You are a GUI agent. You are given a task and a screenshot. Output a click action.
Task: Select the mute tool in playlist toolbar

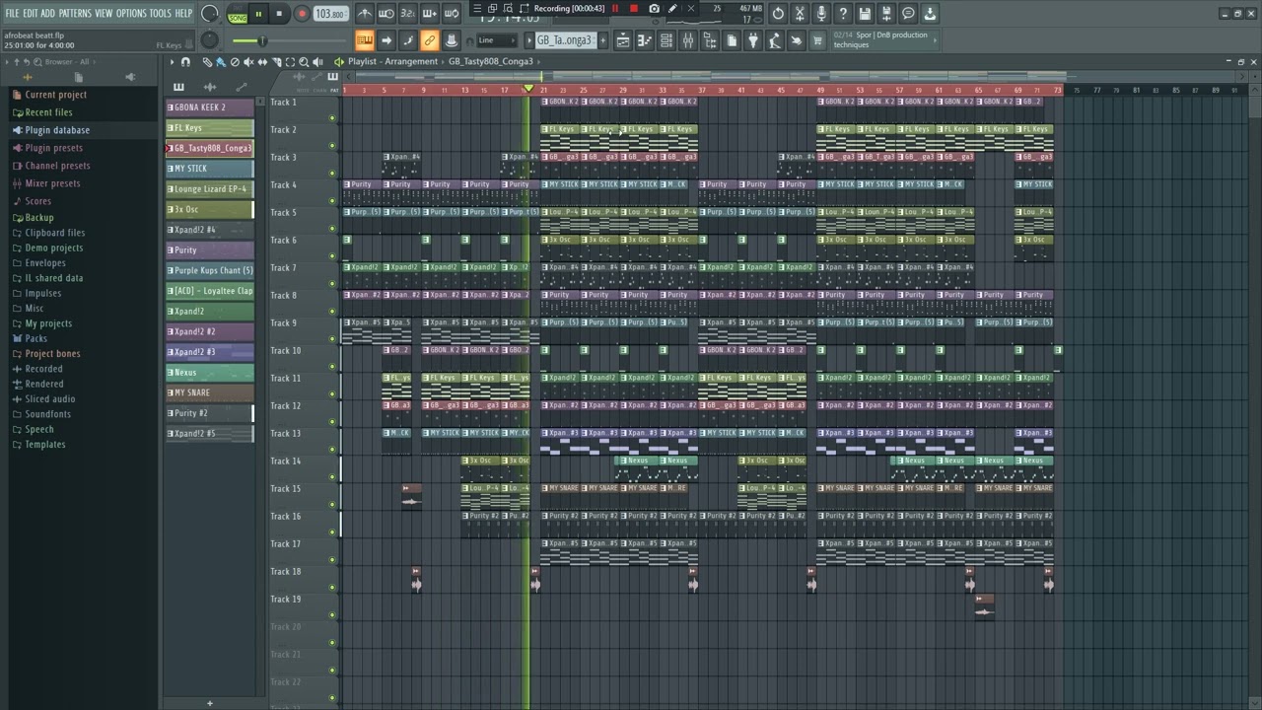tap(248, 61)
